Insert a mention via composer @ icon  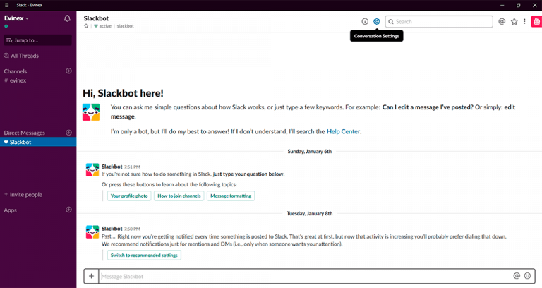(517, 275)
